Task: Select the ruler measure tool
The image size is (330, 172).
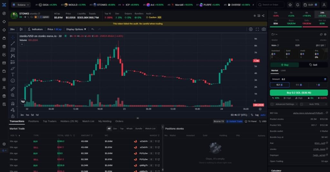Action: click(13, 89)
